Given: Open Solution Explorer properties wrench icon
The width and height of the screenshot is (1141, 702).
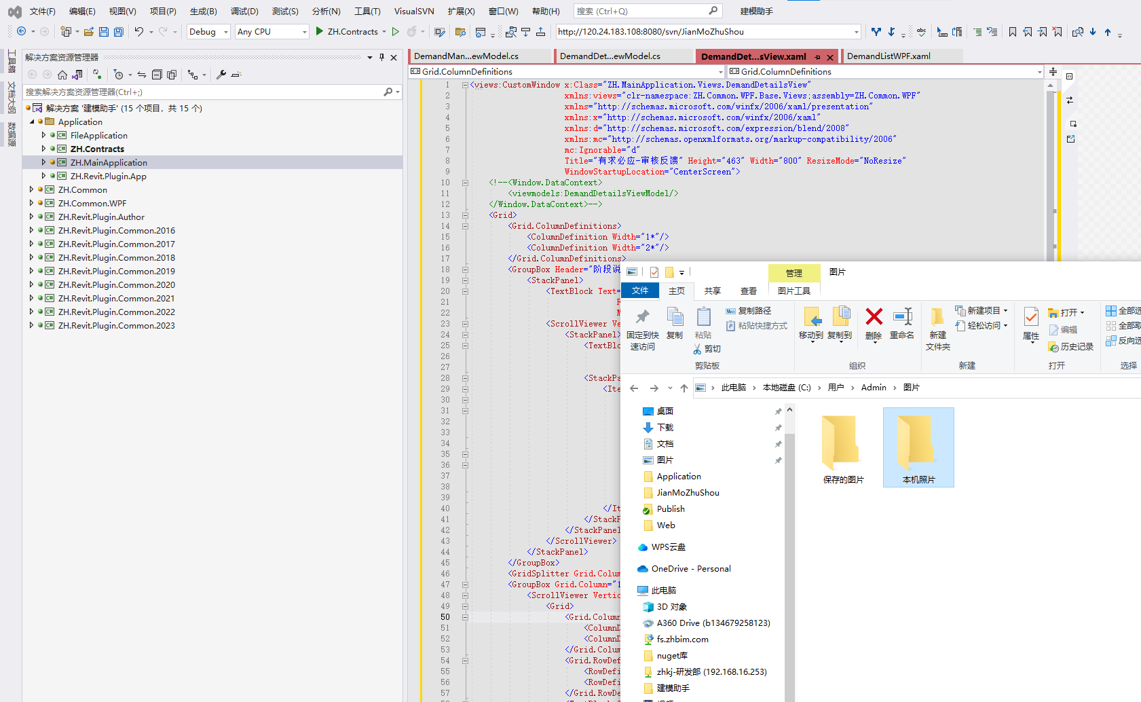Looking at the screenshot, I should coord(221,75).
